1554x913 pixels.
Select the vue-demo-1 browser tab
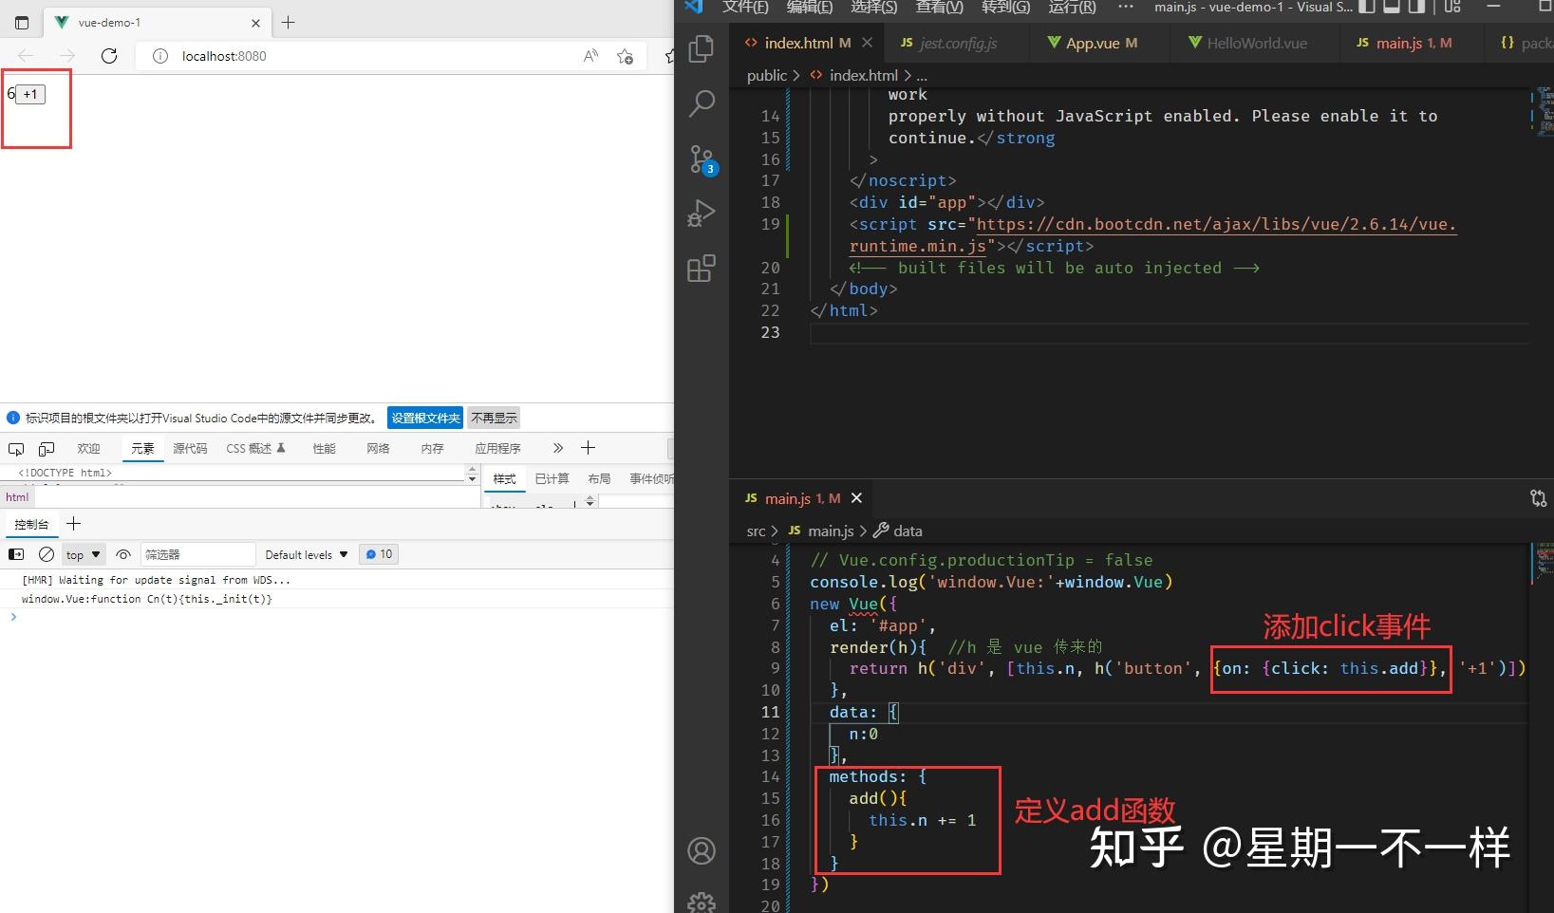point(157,22)
